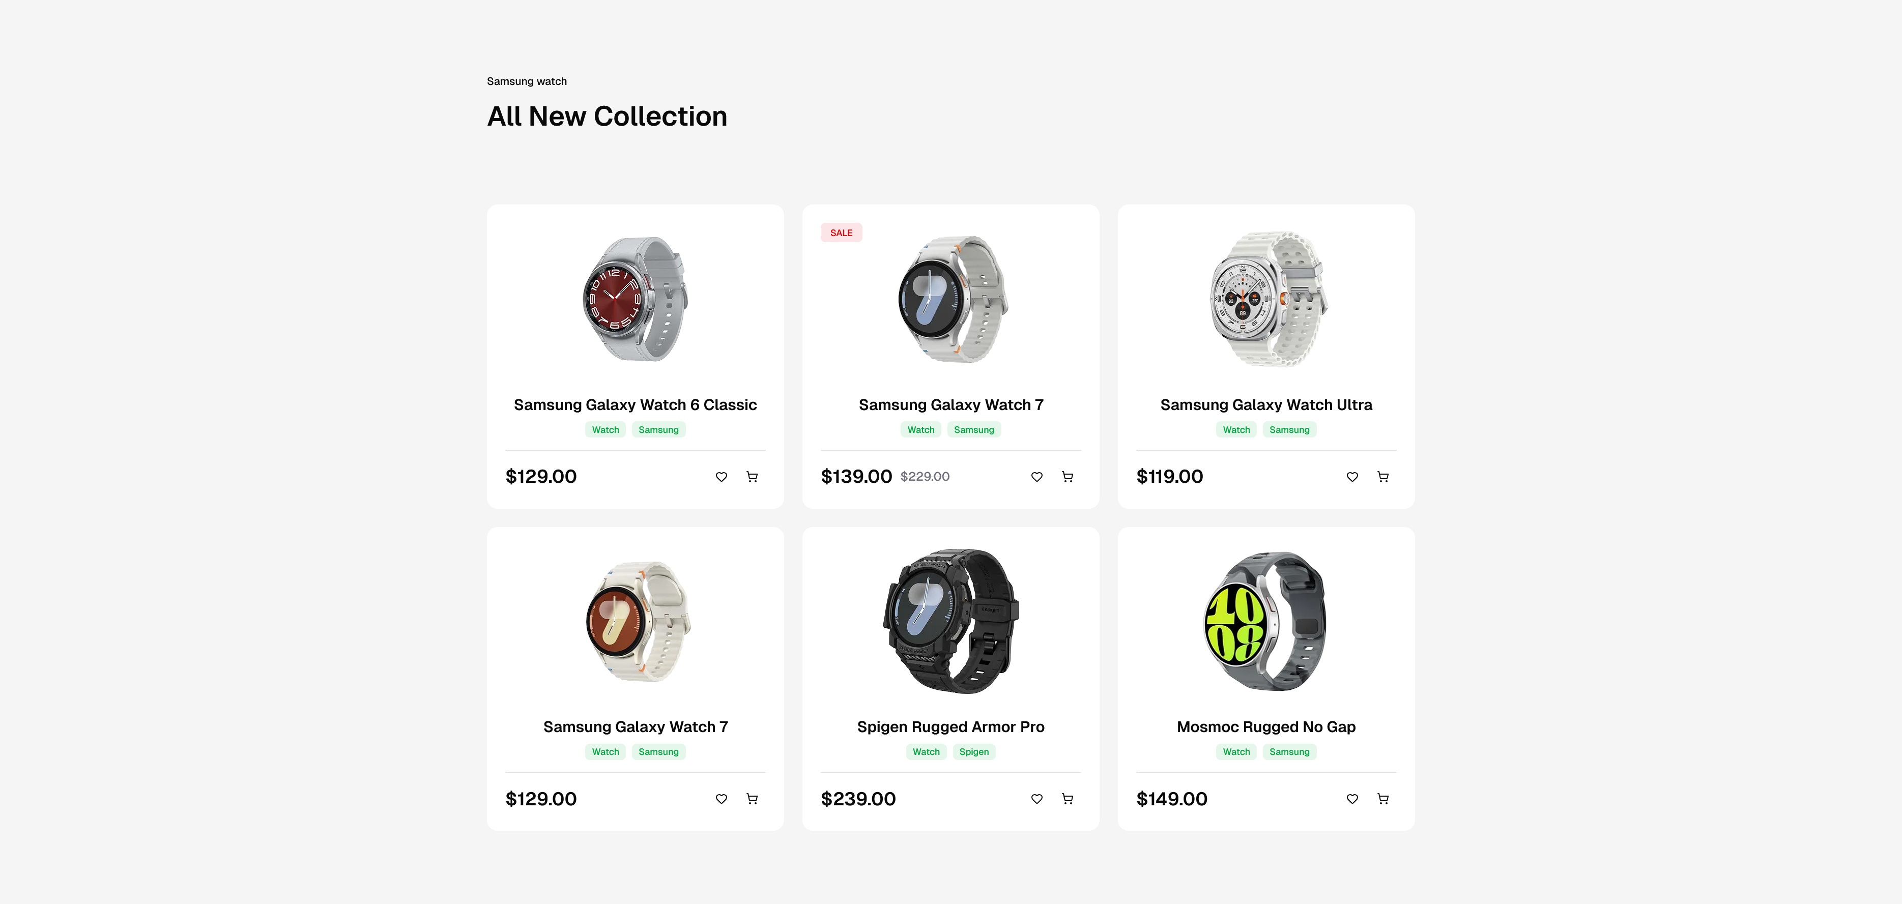Screen dimensions: 1902x904
Task: Add Mosmoc Rugged No Gap to cart
Action: (x=1382, y=799)
